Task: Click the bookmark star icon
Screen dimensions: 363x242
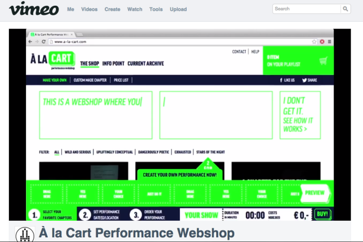Action: click(314, 41)
